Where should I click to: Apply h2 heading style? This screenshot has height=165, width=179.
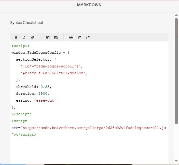(x=56, y=37)
